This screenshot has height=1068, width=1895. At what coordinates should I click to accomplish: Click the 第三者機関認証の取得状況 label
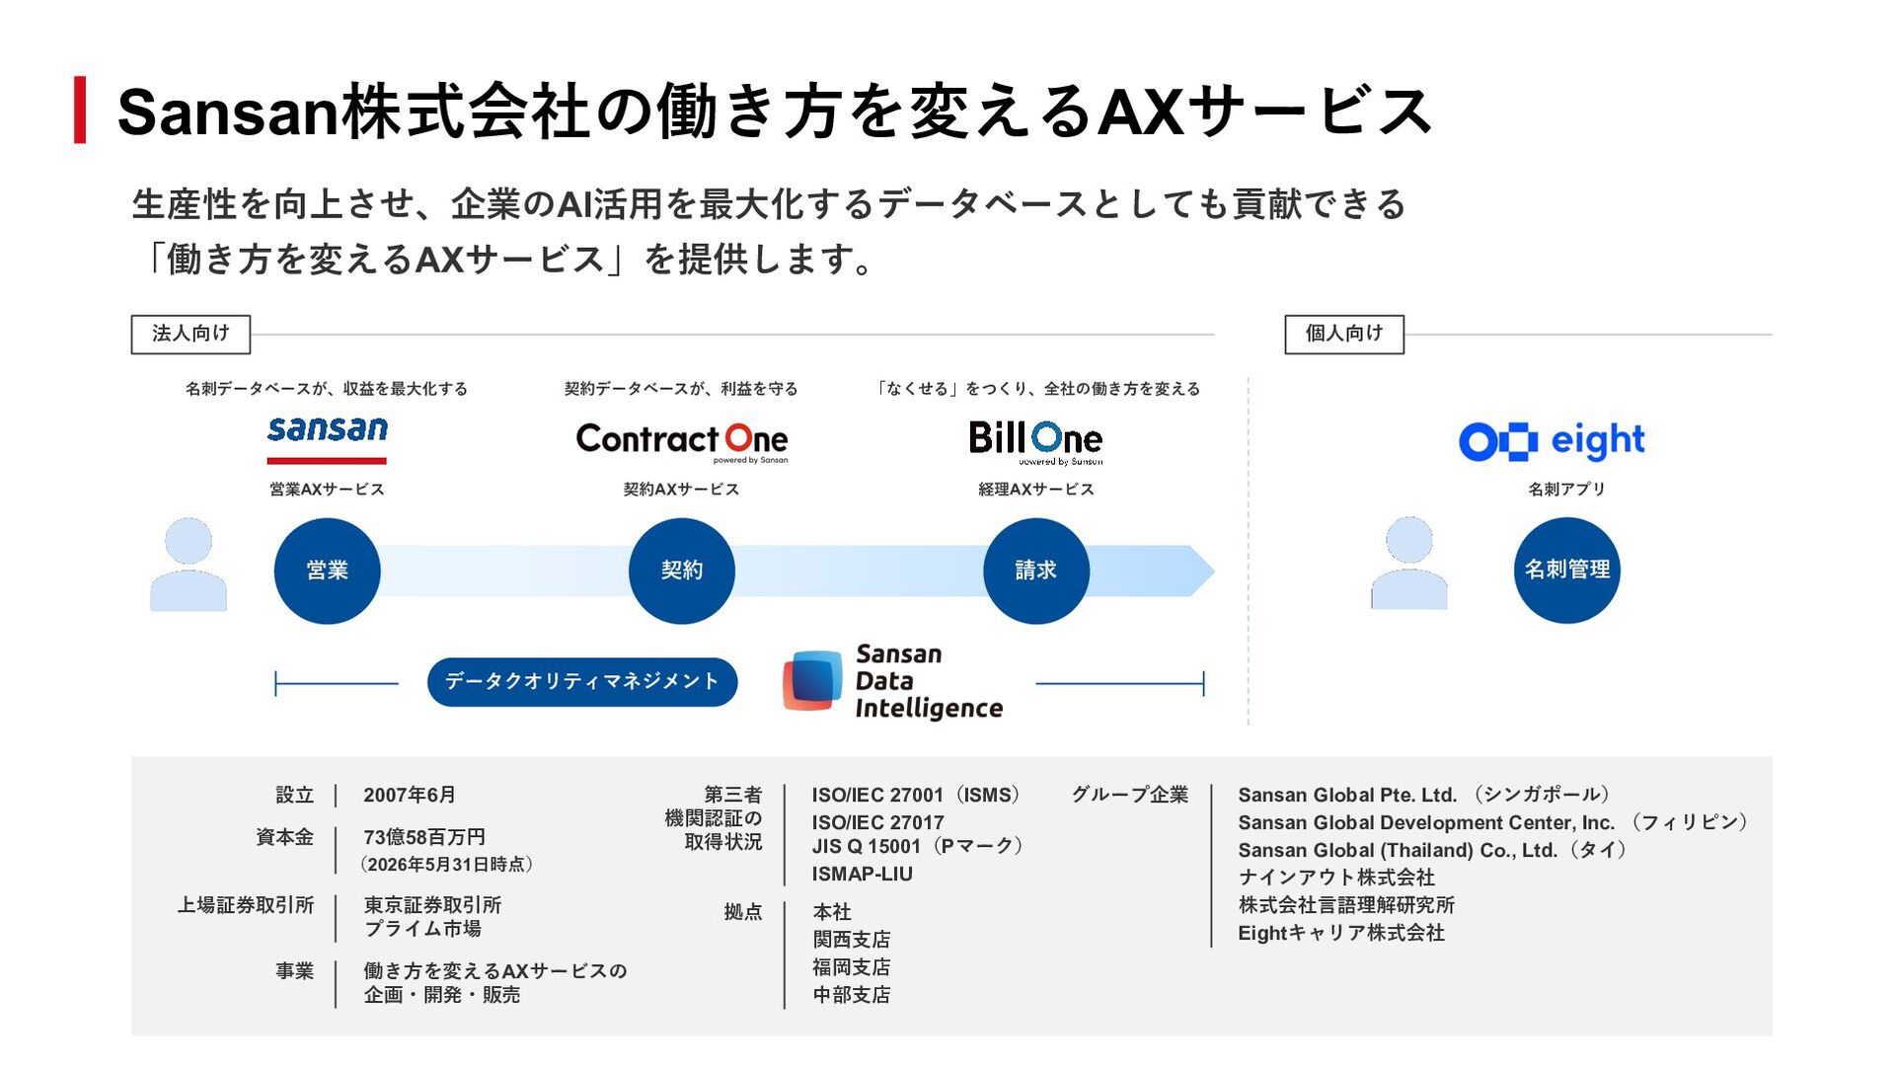click(x=714, y=819)
